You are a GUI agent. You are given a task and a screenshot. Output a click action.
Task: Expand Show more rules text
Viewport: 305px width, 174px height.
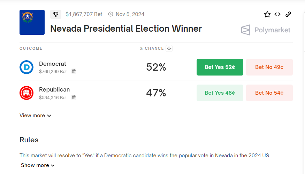tap(38, 165)
